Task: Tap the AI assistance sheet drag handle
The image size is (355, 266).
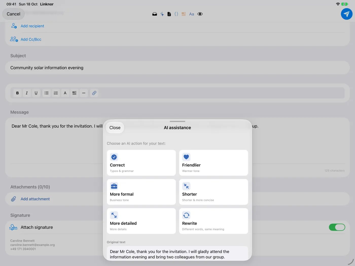Action: (x=177, y=121)
